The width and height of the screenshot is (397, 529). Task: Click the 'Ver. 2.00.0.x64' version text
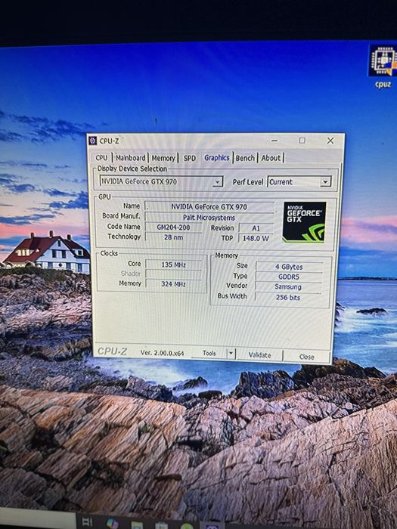pos(162,353)
